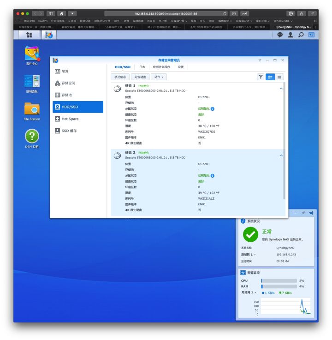
Task: Toggle Safari sidebar button
Action: point(51,13)
